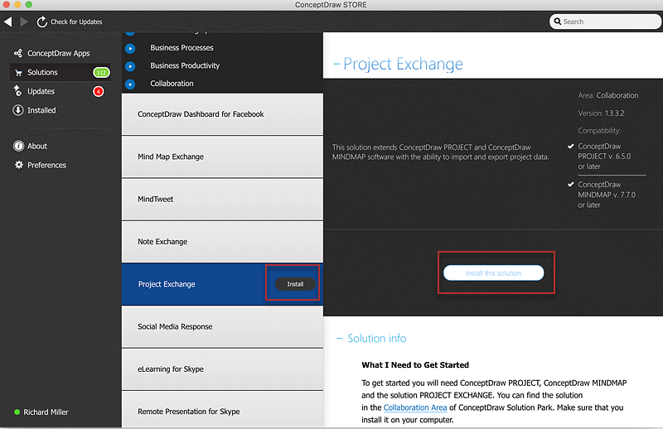Click the Installed download icon

point(17,110)
